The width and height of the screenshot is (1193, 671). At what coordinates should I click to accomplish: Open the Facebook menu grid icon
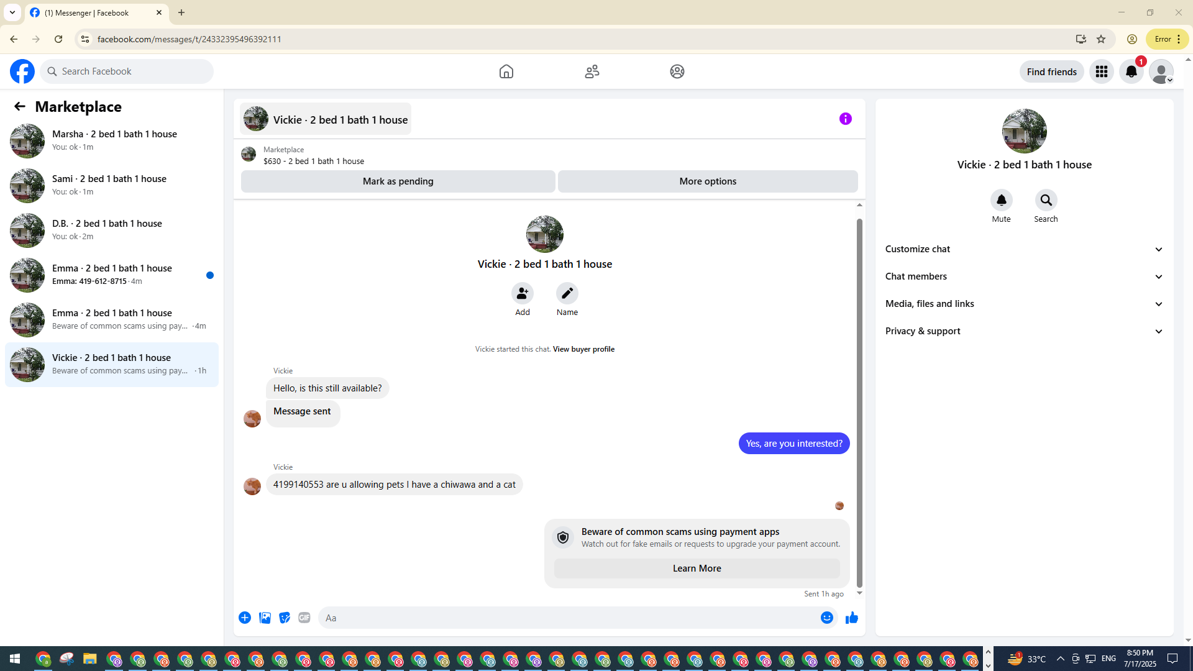pyautogui.click(x=1102, y=71)
